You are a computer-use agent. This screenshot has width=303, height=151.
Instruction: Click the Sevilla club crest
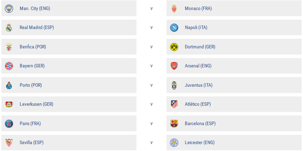pyautogui.click(x=9, y=142)
